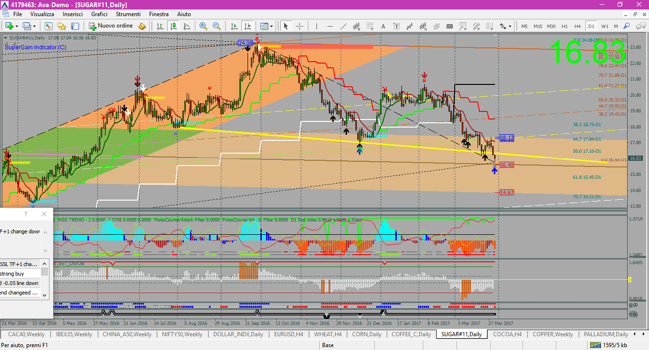Switch to the DOLLAR_INDX,Daily chart tab
Screen dimensions: 649x350
238,334
